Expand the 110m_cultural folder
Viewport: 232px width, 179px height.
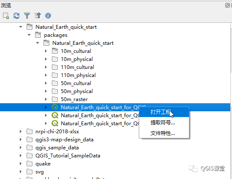coord(46,67)
